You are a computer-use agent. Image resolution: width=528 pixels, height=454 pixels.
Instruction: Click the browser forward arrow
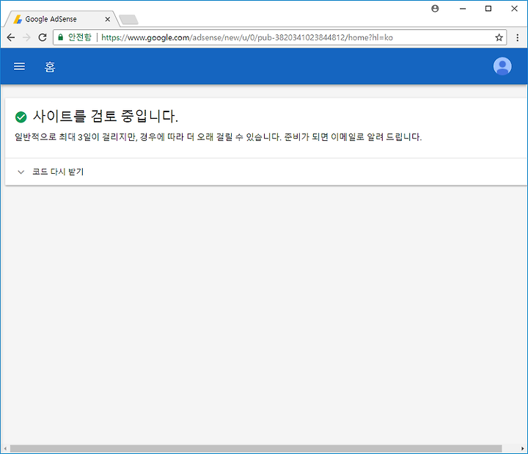click(26, 37)
